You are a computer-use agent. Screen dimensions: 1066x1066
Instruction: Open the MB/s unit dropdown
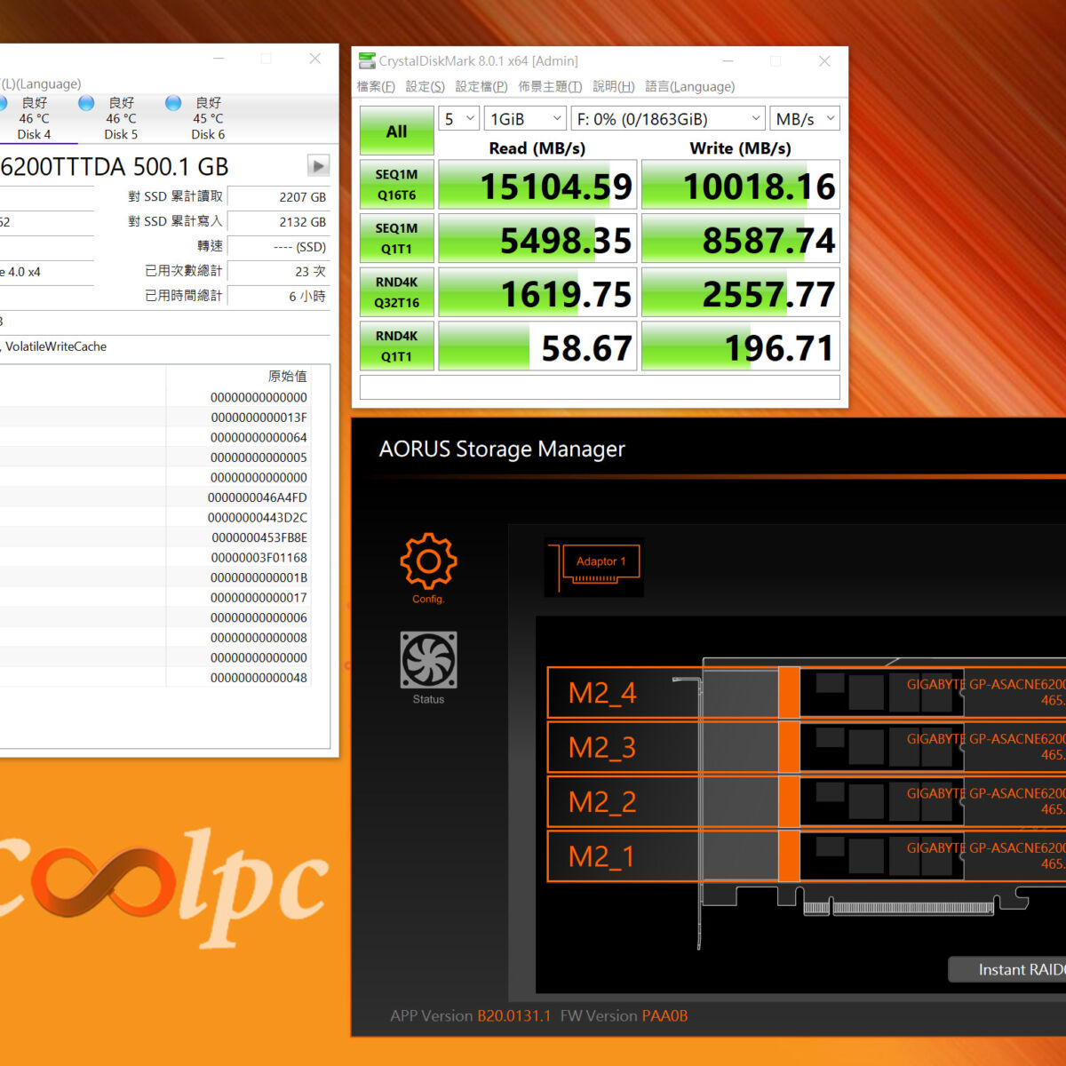pyautogui.click(x=805, y=119)
